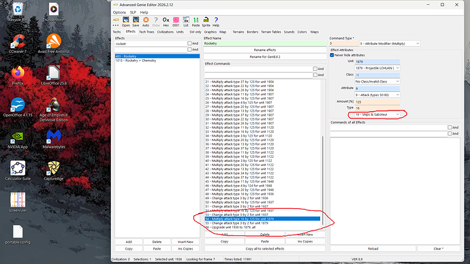Open portable.config file on desktop
Image resolution: width=470 pixels, height=264 pixels.
(x=18, y=234)
